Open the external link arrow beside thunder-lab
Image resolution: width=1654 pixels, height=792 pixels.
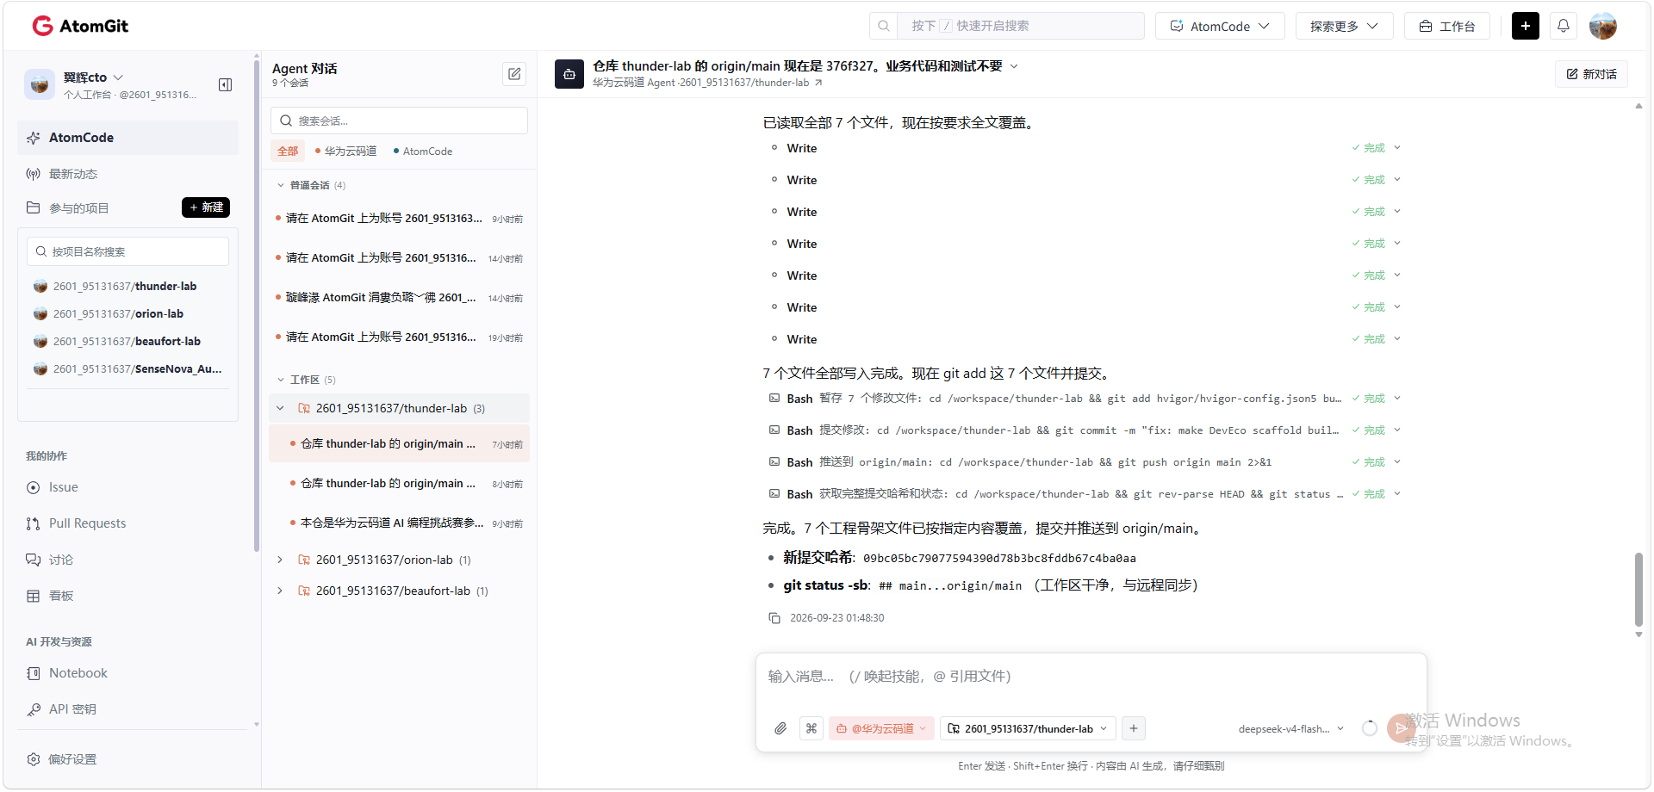[x=818, y=83]
